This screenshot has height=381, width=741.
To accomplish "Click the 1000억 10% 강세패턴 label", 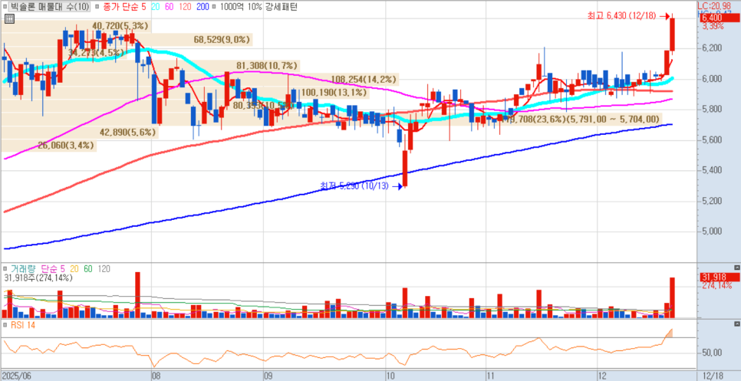I will (x=258, y=7).
